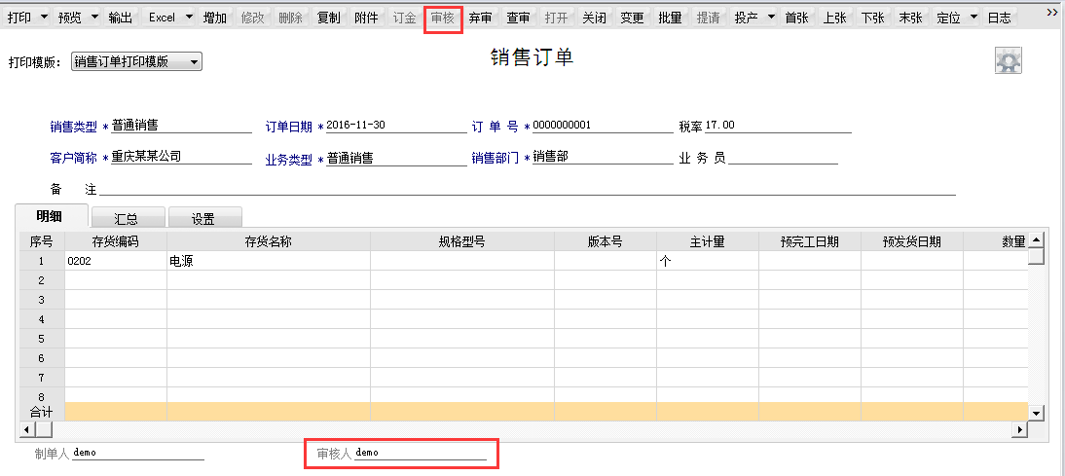Expand the 预览 dropdown arrow
1065x476 pixels.
point(94,18)
